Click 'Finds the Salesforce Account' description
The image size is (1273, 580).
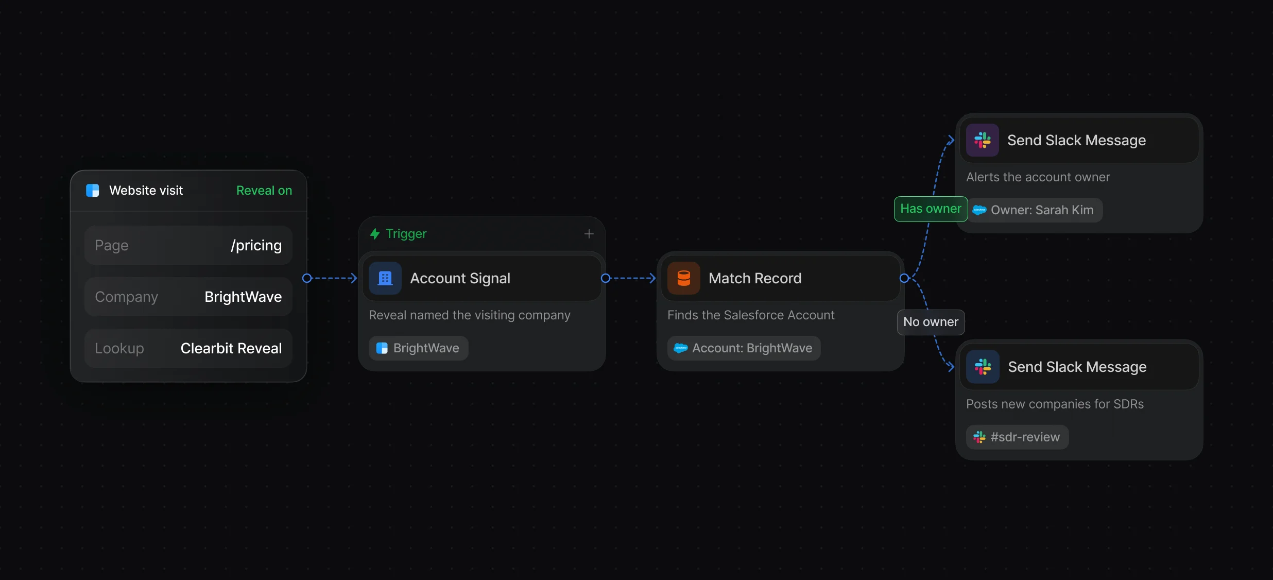[751, 315]
